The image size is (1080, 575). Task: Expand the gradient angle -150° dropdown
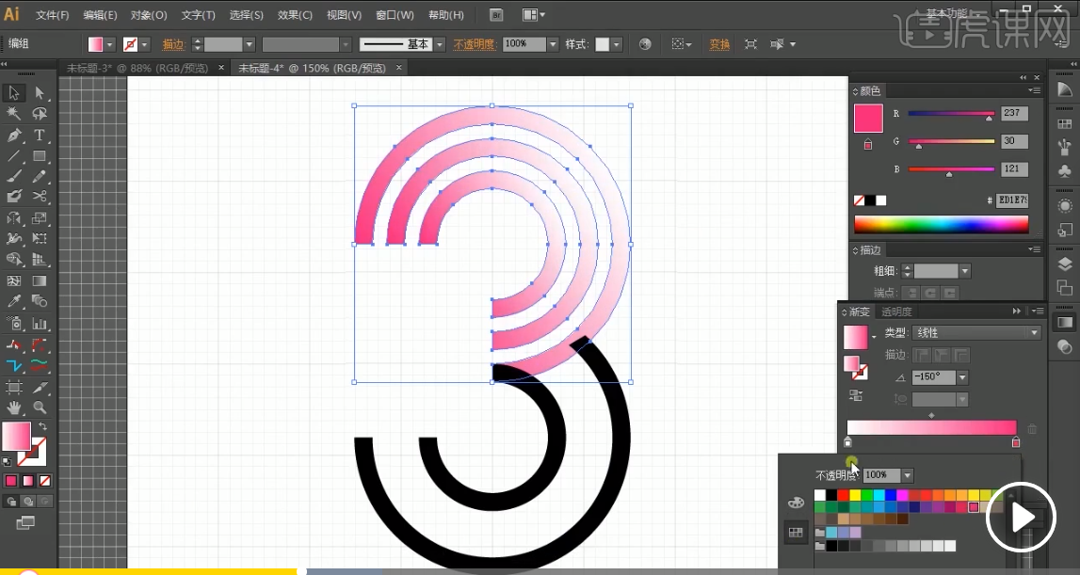click(961, 377)
